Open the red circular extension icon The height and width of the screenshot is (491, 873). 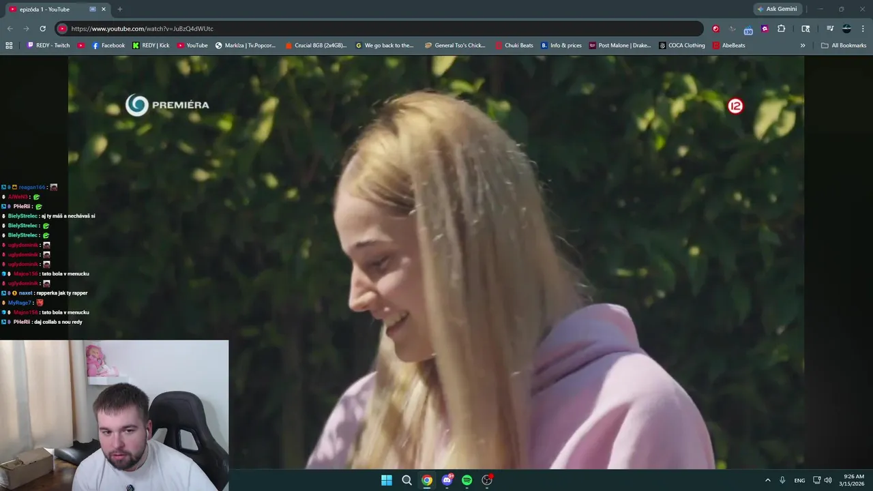click(x=715, y=29)
